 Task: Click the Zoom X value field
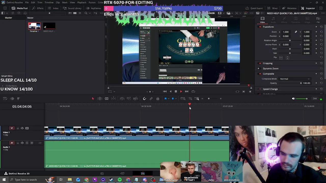coord(286,32)
